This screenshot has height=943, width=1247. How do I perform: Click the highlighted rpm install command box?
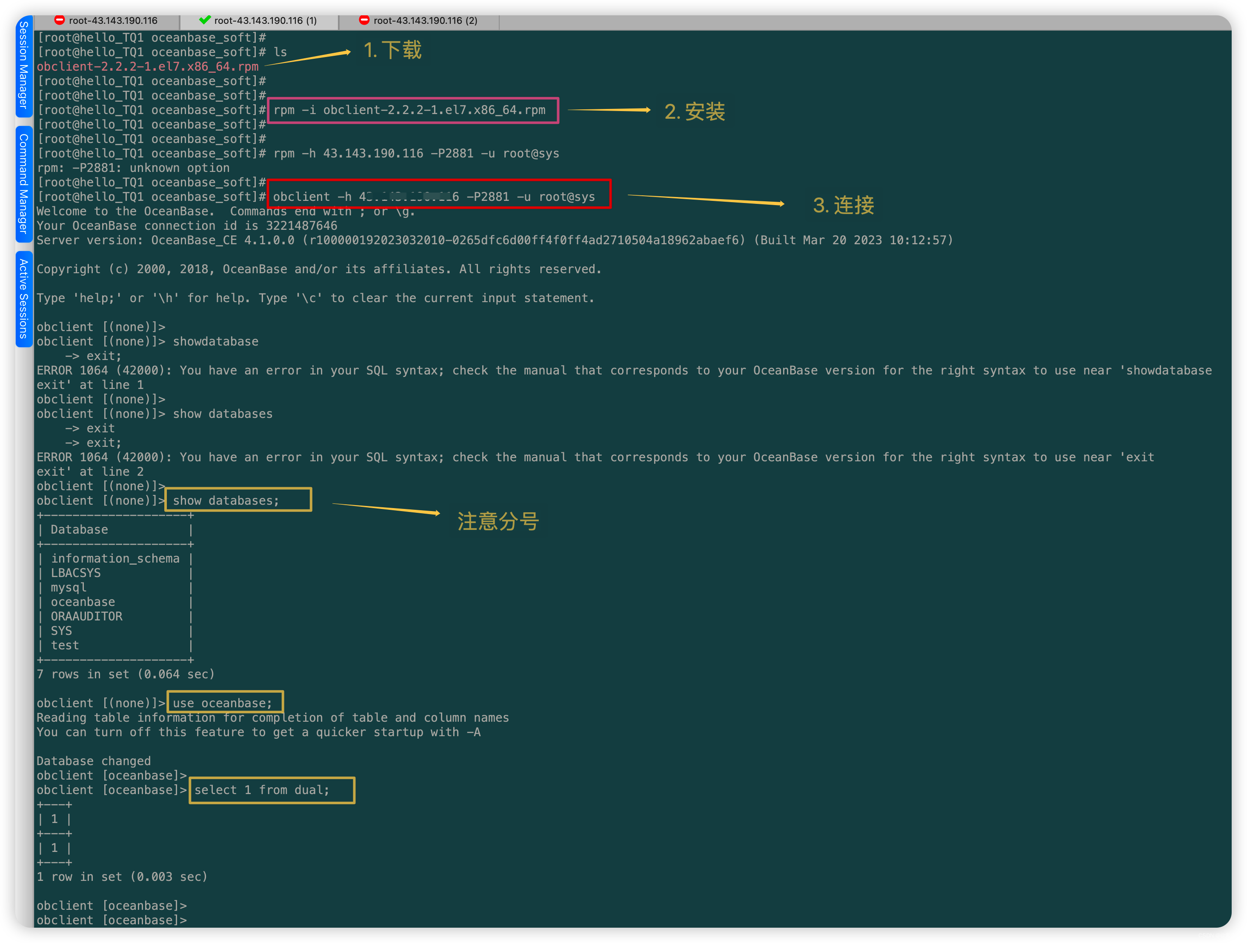413,110
